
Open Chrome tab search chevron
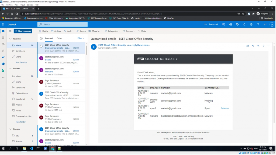252,8
